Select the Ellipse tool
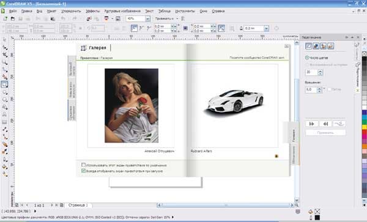 point(4,92)
